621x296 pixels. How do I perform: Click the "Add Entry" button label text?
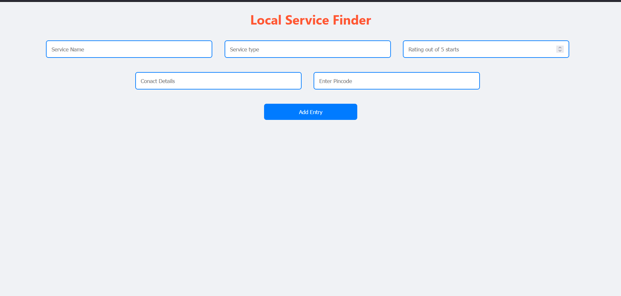[310, 112]
